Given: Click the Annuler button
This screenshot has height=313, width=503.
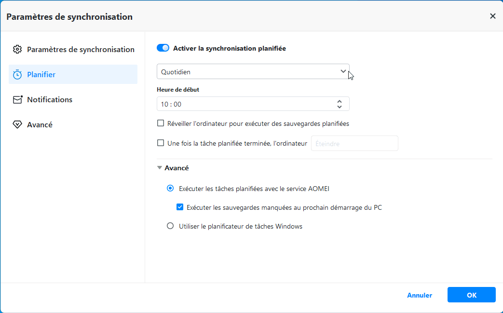Looking at the screenshot, I should [x=420, y=295].
